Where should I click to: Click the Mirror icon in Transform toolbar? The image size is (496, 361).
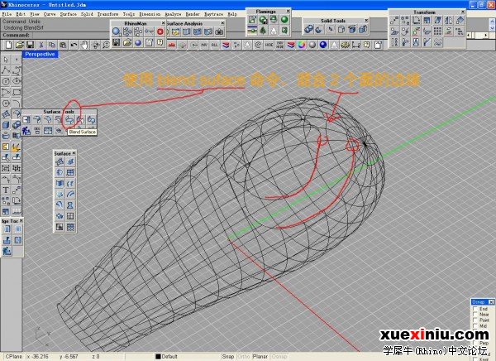(449, 20)
